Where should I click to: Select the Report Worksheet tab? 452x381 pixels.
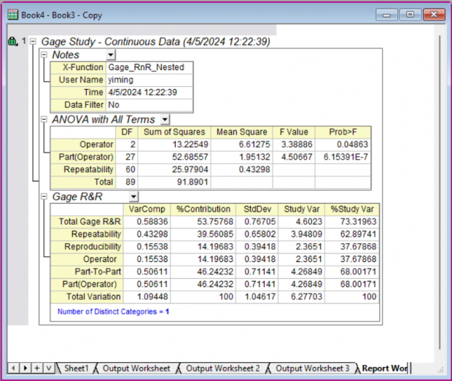coord(384,369)
